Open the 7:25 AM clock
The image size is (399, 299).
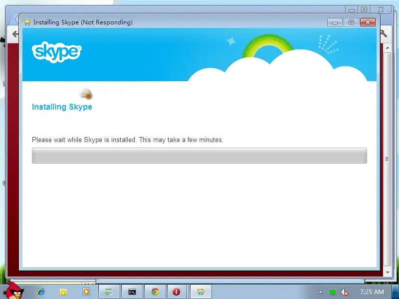tap(372, 292)
